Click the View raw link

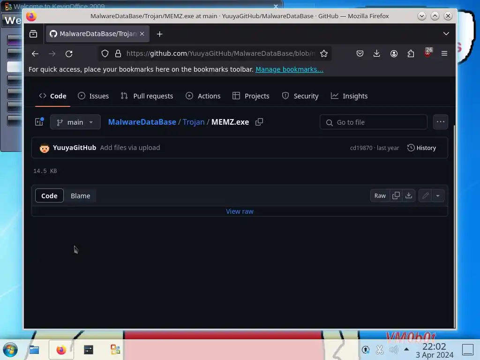coord(240,211)
